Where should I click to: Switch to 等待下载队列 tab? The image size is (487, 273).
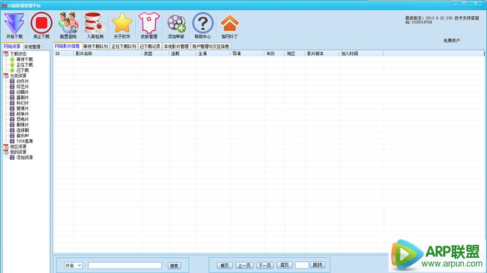(x=95, y=47)
